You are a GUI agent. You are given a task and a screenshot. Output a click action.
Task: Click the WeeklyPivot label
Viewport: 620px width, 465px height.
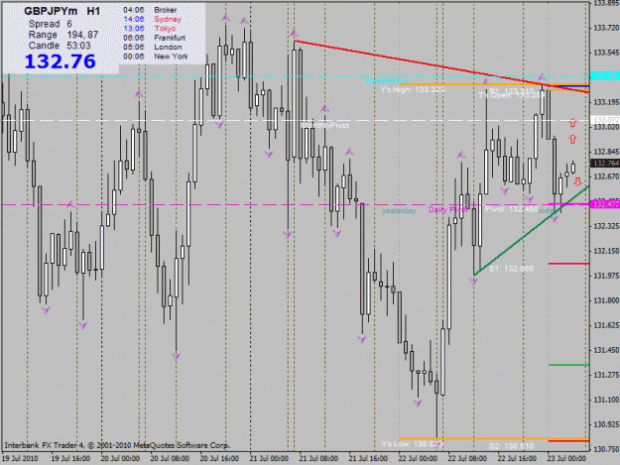click(x=386, y=81)
